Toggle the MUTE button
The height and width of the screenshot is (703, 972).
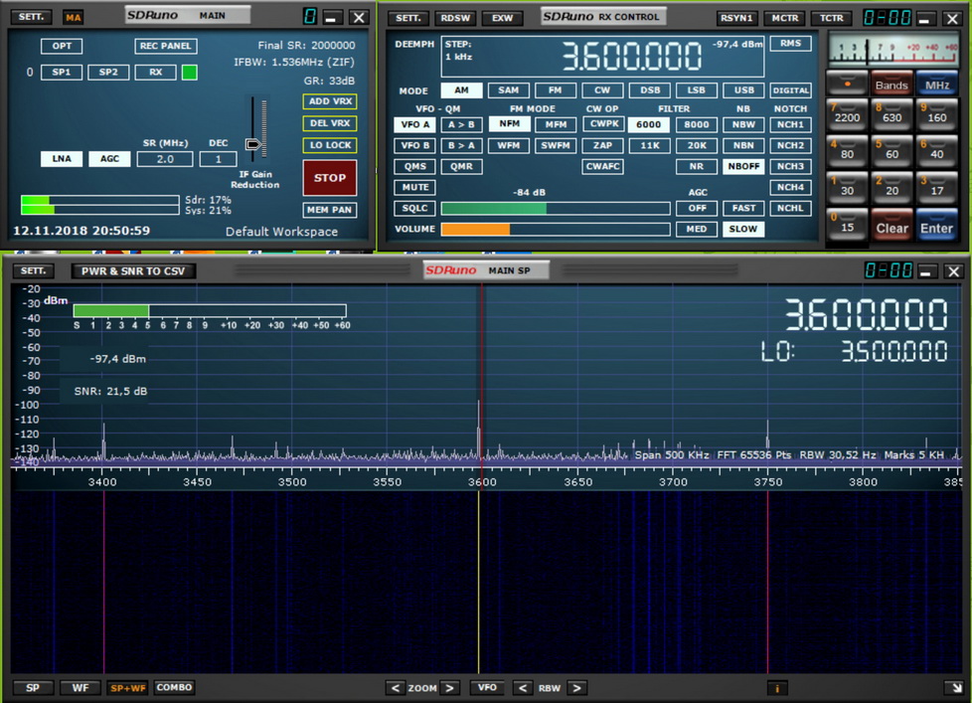point(414,187)
